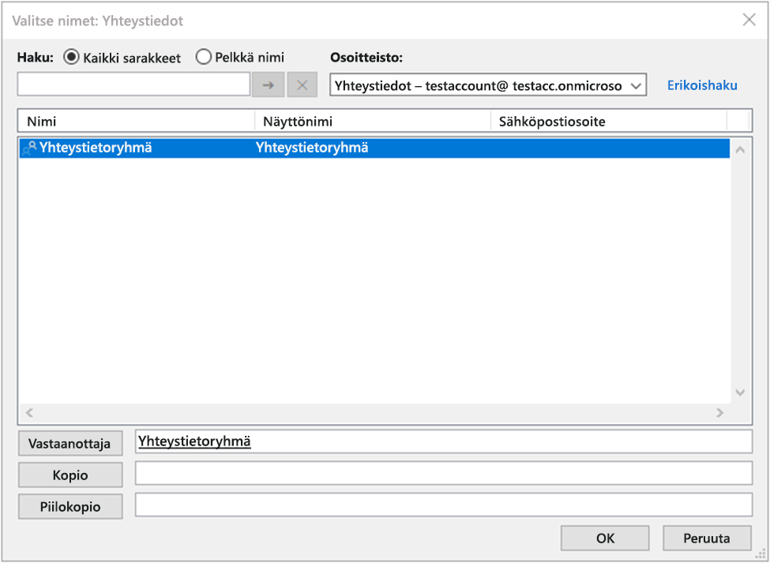
Task: Close the Valitse nimet dialog
Action: tap(749, 20)
